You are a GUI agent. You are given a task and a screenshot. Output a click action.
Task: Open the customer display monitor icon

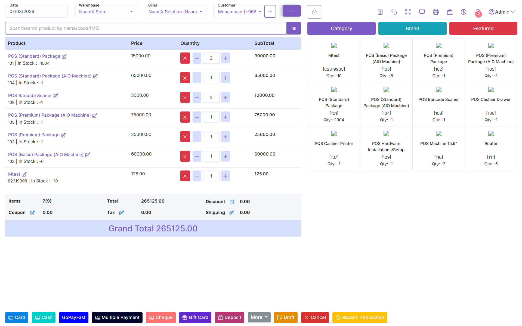422,12
